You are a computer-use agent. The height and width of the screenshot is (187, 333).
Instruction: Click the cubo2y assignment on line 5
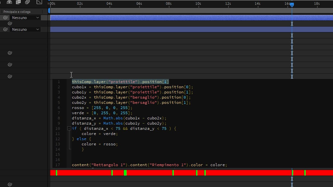tap(131, 102)
